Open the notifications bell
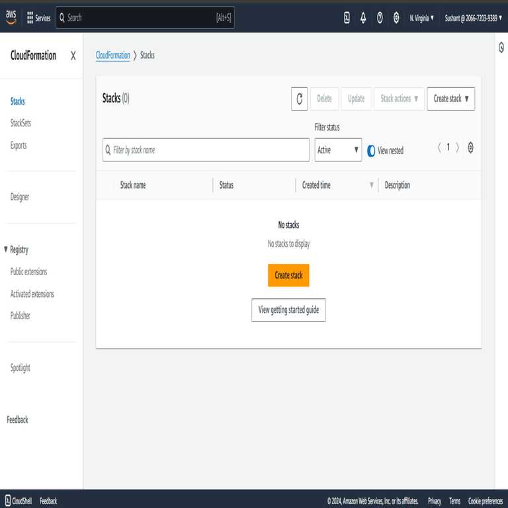This screenshot has width=508, height=508. point(363,18)
